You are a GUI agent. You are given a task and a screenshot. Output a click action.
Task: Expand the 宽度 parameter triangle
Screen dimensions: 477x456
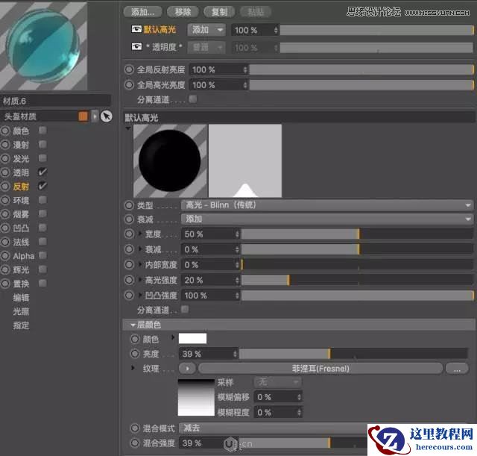pos(140,234)
